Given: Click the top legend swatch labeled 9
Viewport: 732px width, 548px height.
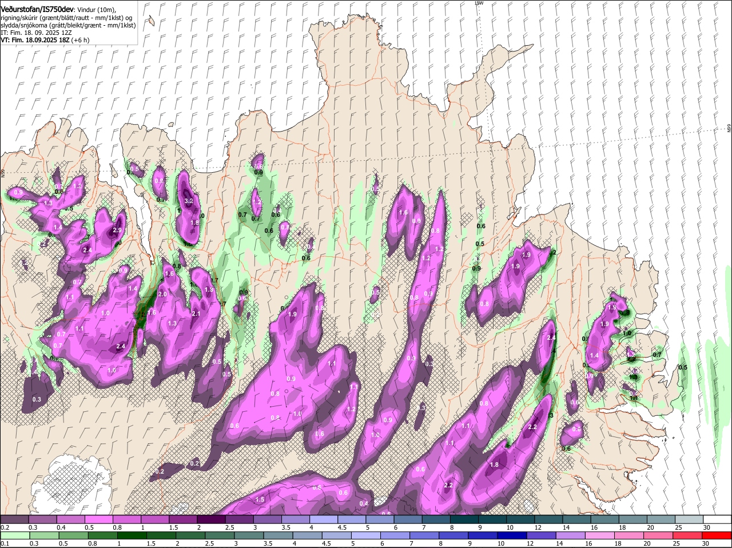Looking at the screenshot, I should pos(492,519).
